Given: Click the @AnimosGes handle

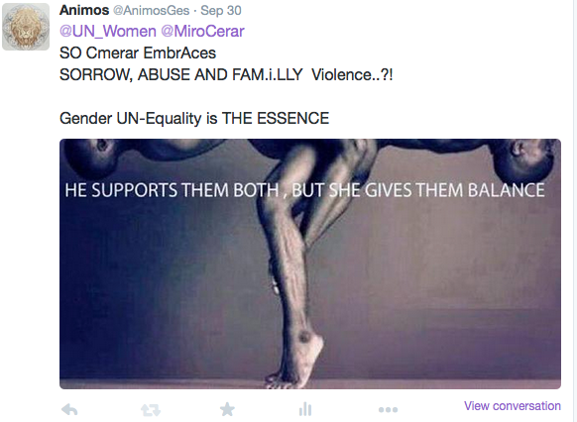Looking at the screenshot, I should [152, 10].
